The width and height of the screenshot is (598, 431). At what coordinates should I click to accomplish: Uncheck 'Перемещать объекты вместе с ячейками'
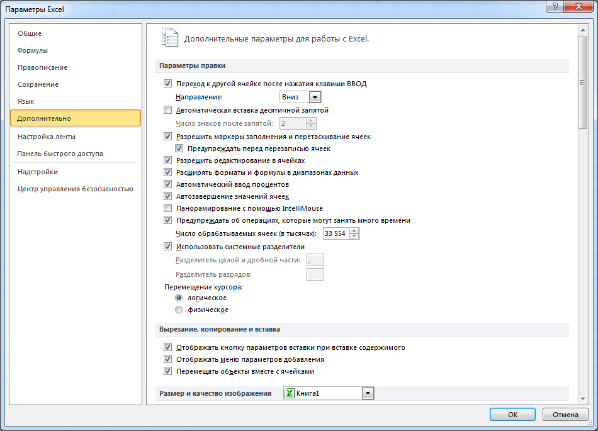168,371
